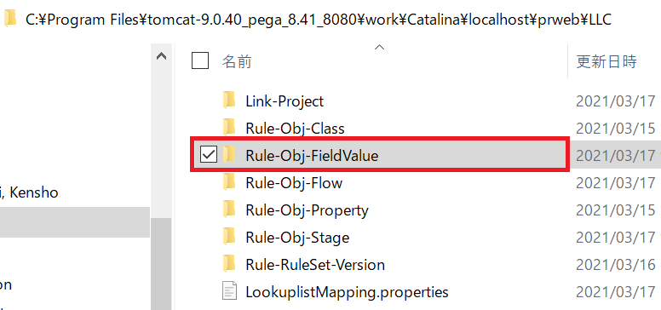
Task: Click the address bar folder icon
Action: [9, 19]
